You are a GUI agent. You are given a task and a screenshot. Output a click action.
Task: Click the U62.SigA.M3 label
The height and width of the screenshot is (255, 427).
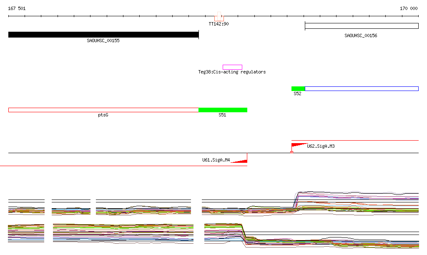pos(321,146)
